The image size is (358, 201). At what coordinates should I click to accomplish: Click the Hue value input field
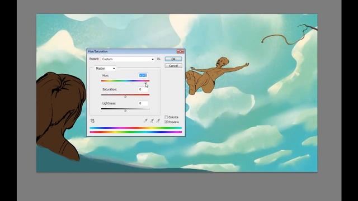[x=143, y=75]
